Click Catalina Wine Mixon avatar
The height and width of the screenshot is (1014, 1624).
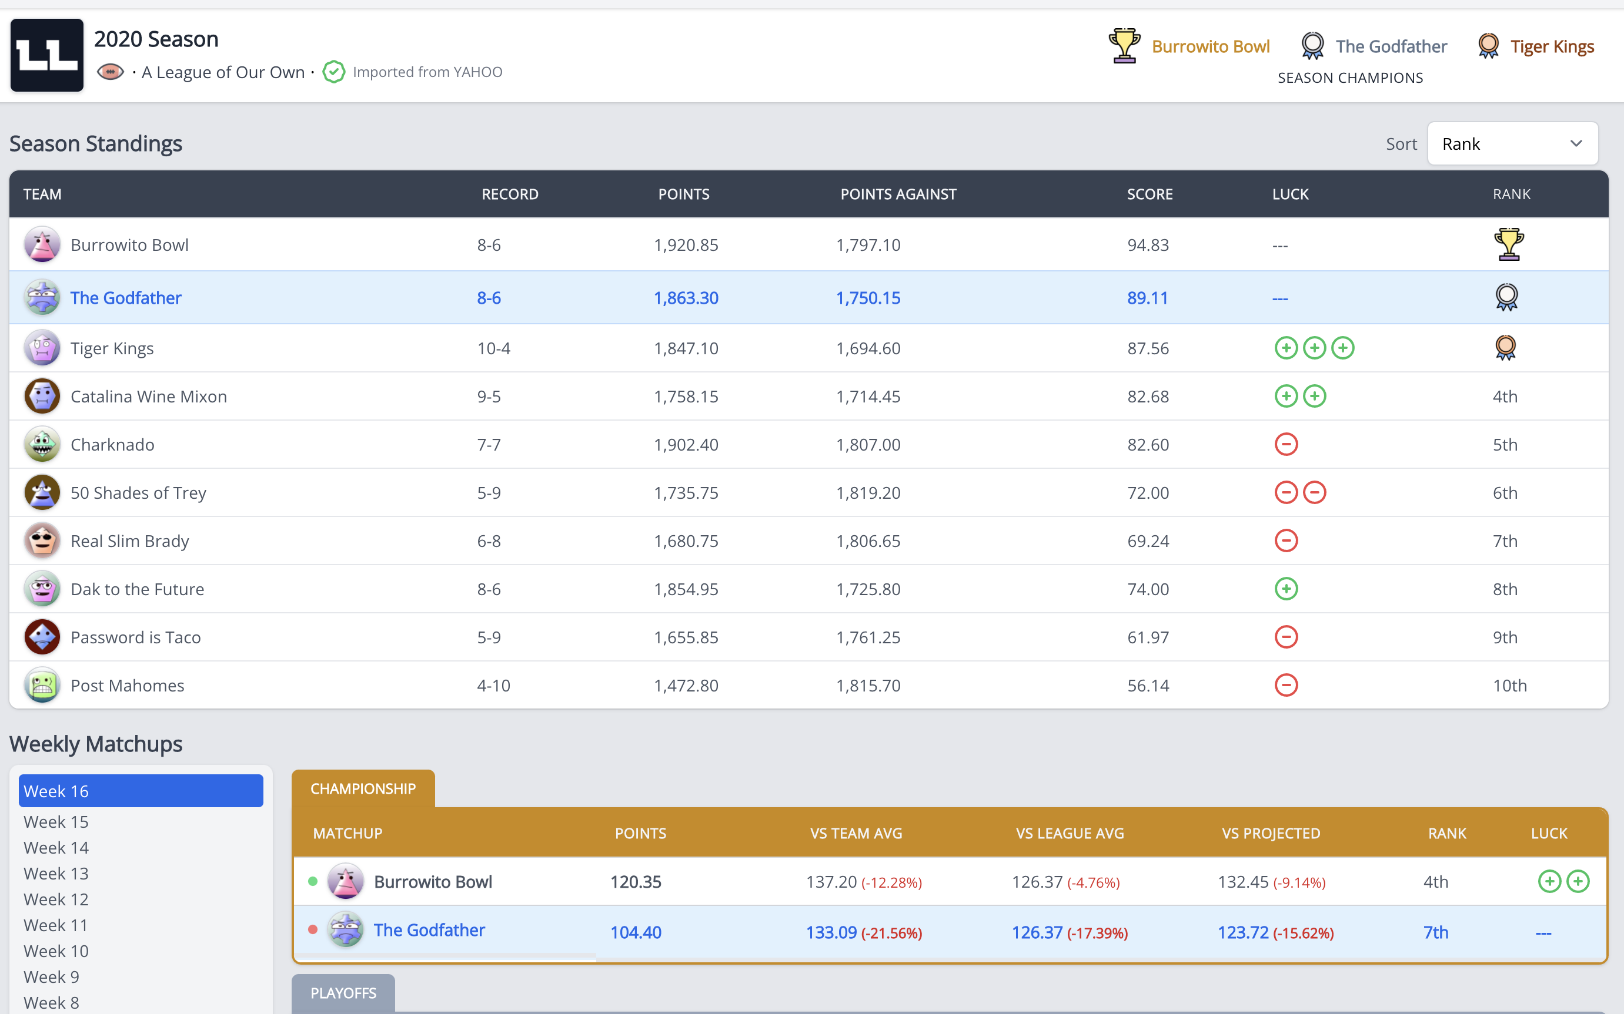coord(42,397)
